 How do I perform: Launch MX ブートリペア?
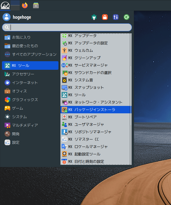[x=96, y=117]
